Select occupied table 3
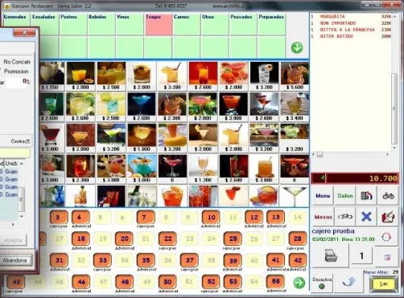The width and height of the screenshot is (404, 298). tap(58, 218)
